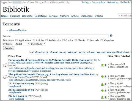Go to results page 26-50
Viewport: 132px width, 101px height.
[x=37, y=52]
